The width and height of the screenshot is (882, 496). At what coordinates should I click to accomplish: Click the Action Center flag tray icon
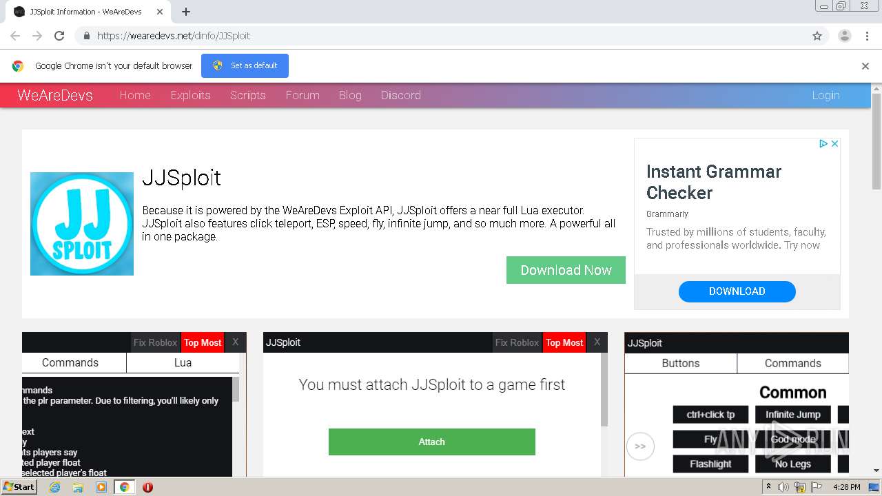click(817, 487)
